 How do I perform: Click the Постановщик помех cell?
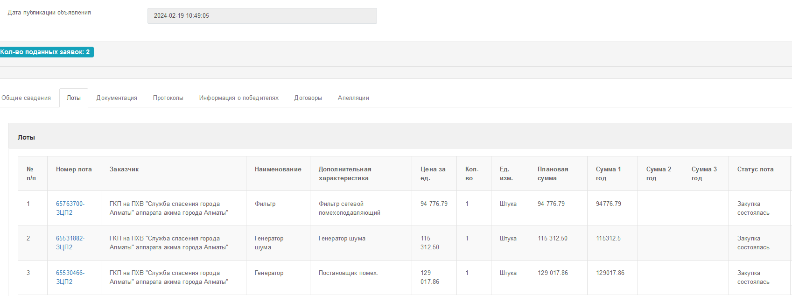[x=348, y=273]
